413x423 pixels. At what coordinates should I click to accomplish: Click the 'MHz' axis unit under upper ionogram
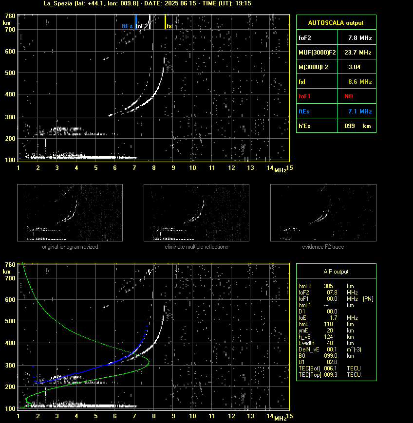click(x=281, y=170)
